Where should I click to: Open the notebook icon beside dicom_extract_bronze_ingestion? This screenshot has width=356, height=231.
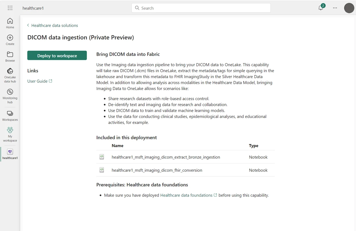[x=102, y=157]
